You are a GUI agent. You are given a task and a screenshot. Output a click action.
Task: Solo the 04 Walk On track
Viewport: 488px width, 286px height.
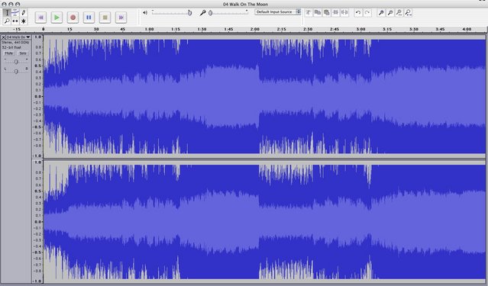coord(23,53)
